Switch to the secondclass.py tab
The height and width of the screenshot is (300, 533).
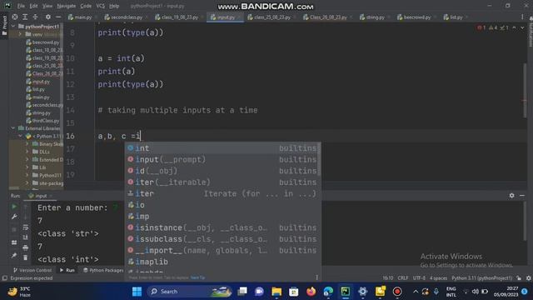click(x=126, y=17)
